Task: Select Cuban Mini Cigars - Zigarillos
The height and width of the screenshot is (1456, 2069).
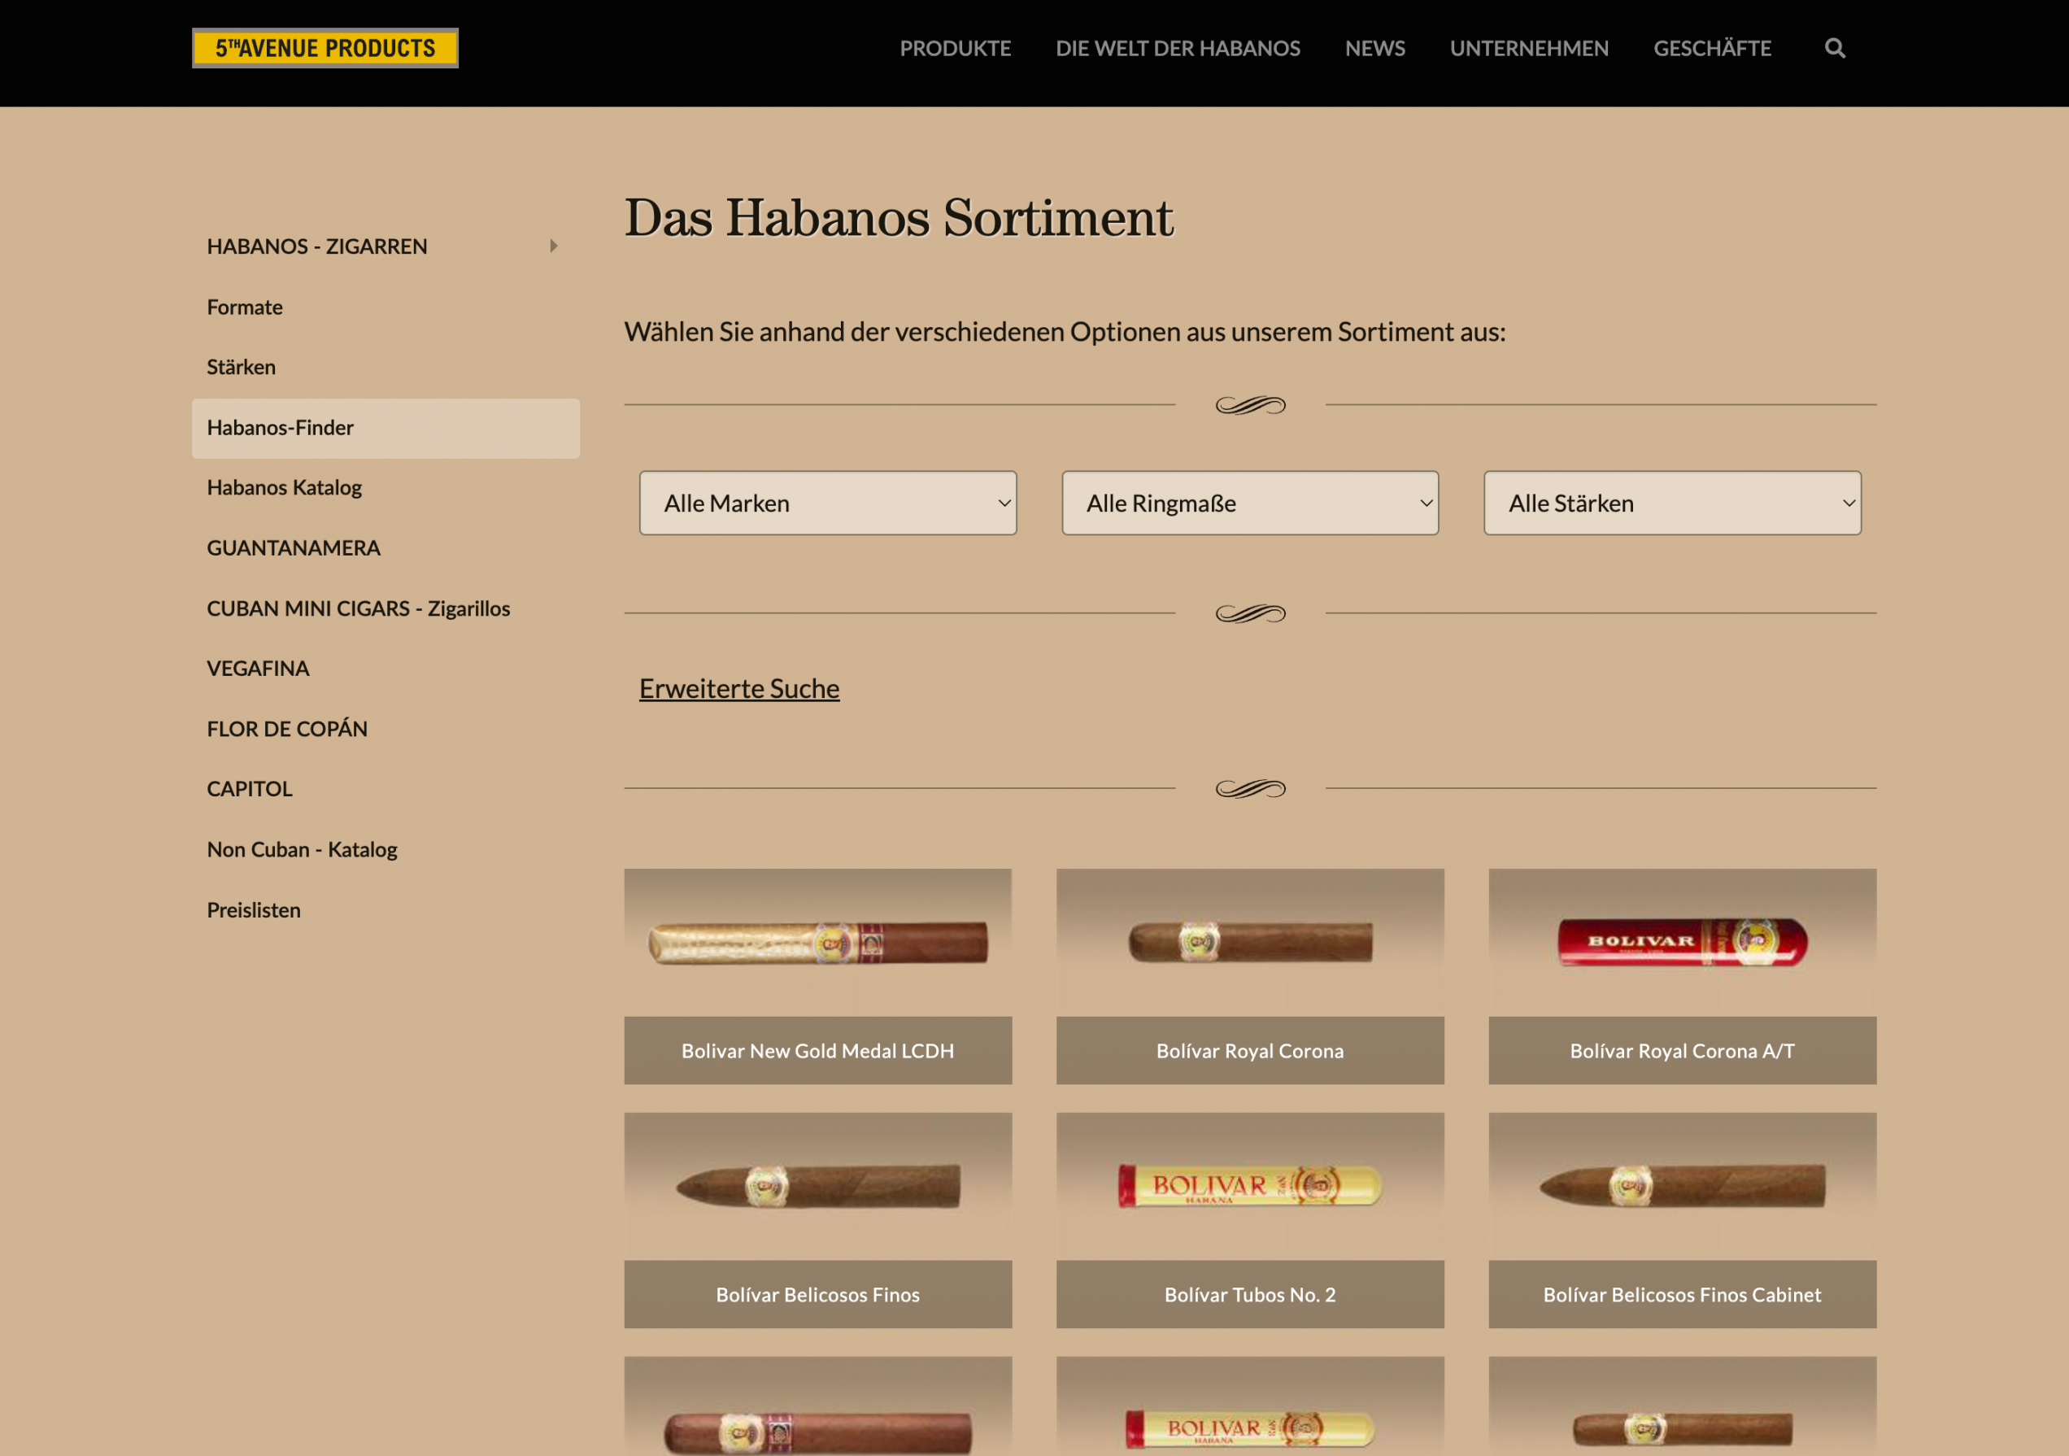Action: pos(358,608)
